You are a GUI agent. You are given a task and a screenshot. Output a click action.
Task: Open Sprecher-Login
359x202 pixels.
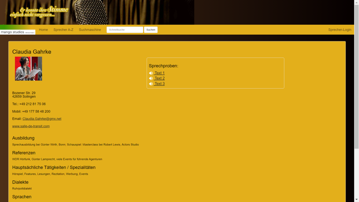(340, 30)
